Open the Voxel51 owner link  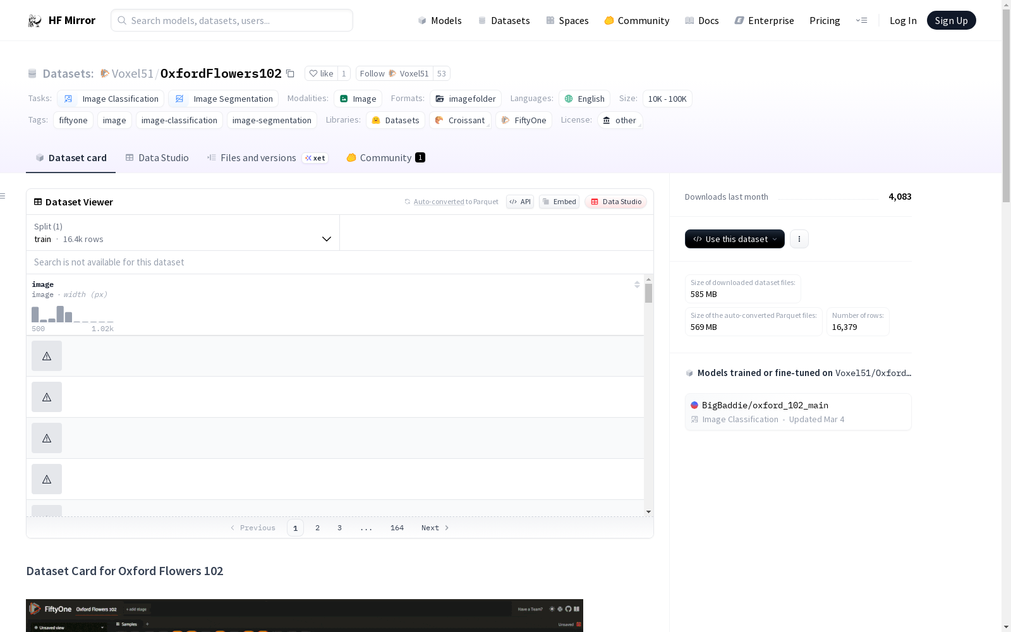[x=133, y=73]
